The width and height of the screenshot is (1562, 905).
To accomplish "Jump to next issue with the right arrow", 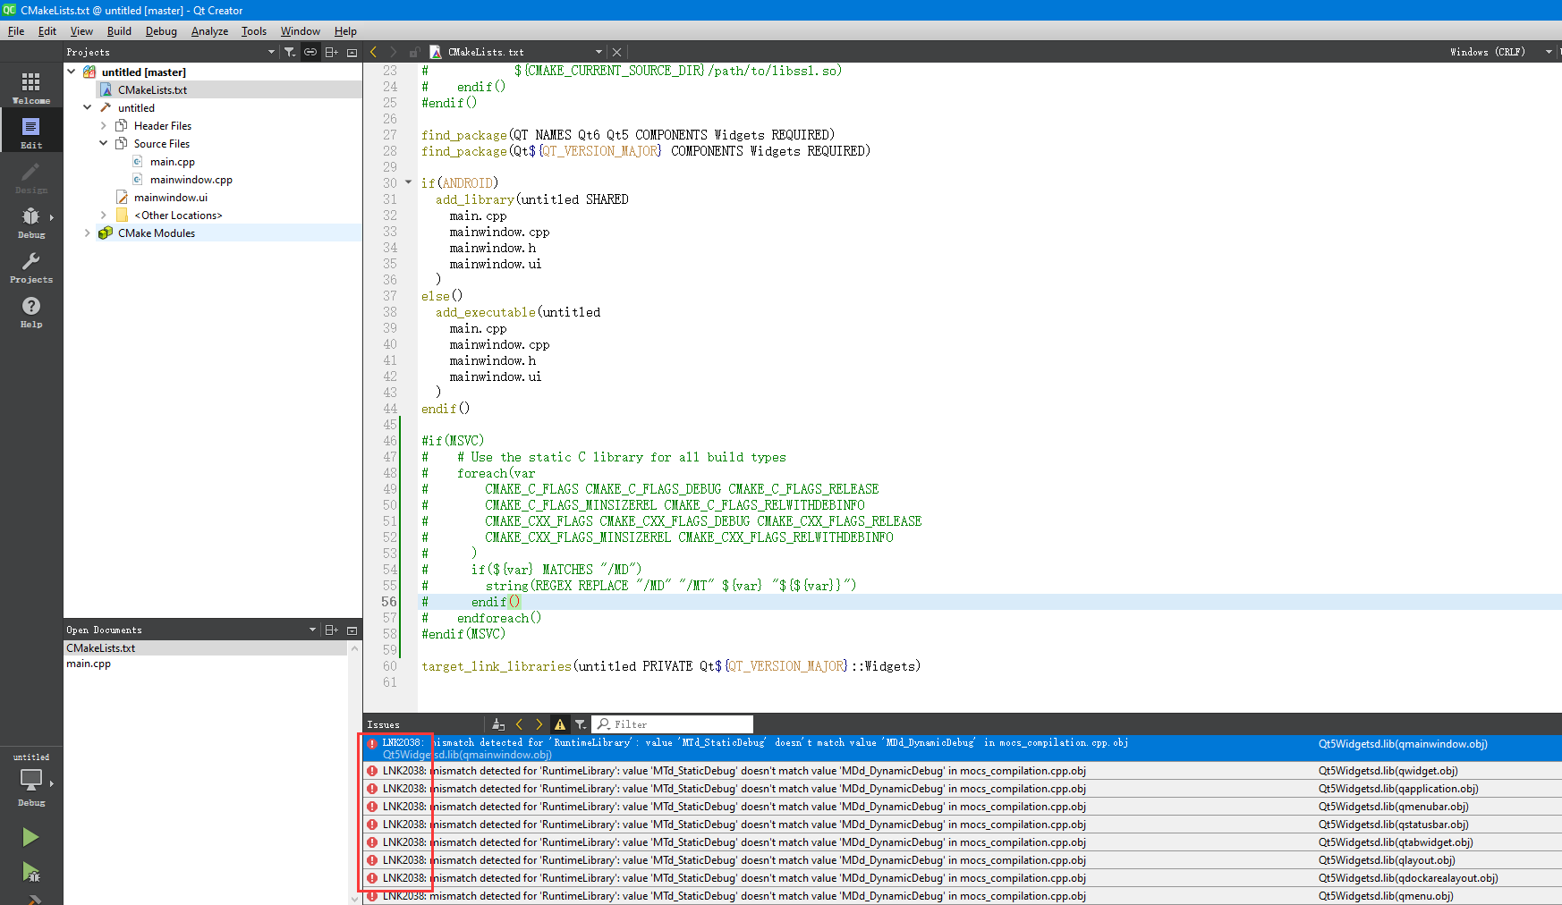I will 539,724.
